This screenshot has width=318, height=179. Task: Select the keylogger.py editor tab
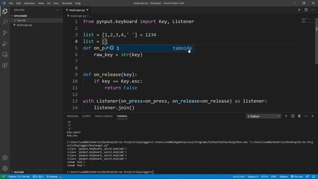pos(77,10)
